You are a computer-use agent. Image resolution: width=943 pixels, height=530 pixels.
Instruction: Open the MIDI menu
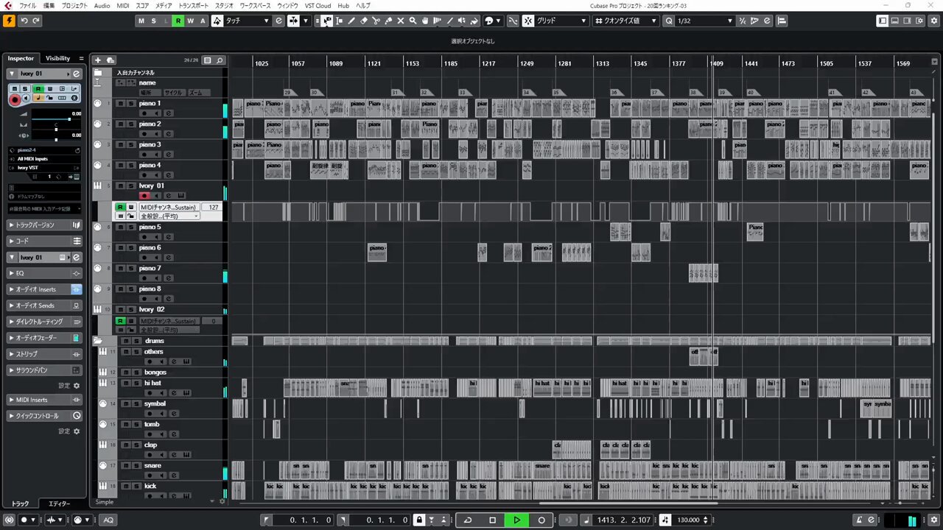click(123, 6)
